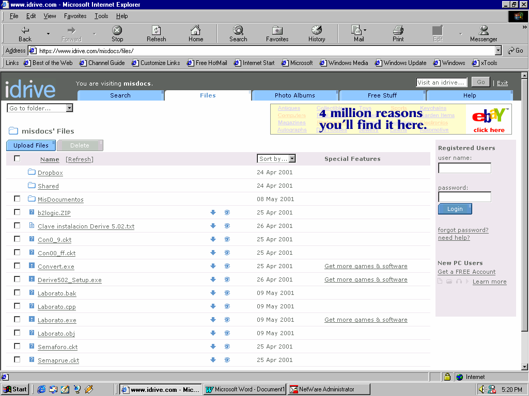Viewport: 529px width, 396px height.
Task: Switch to the Photo Albums tab
Action: tap(294, 95)
